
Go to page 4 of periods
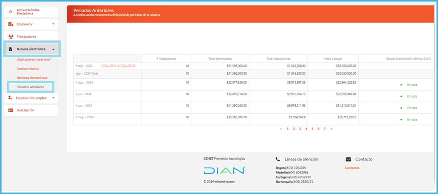pos(306,129)
